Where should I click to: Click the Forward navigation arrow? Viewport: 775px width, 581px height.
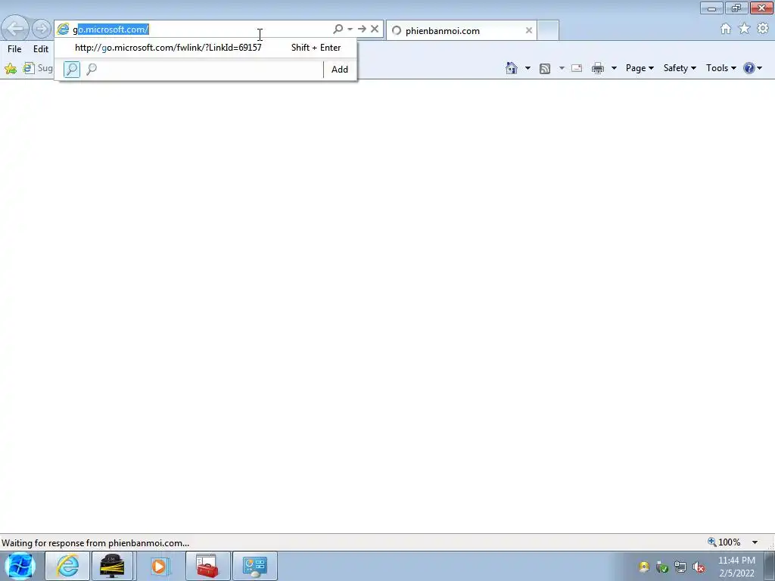tap(42, 29)
